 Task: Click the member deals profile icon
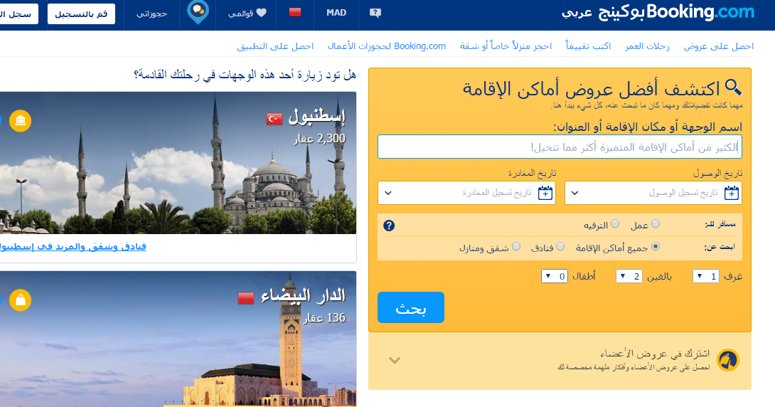pos(727,360)
